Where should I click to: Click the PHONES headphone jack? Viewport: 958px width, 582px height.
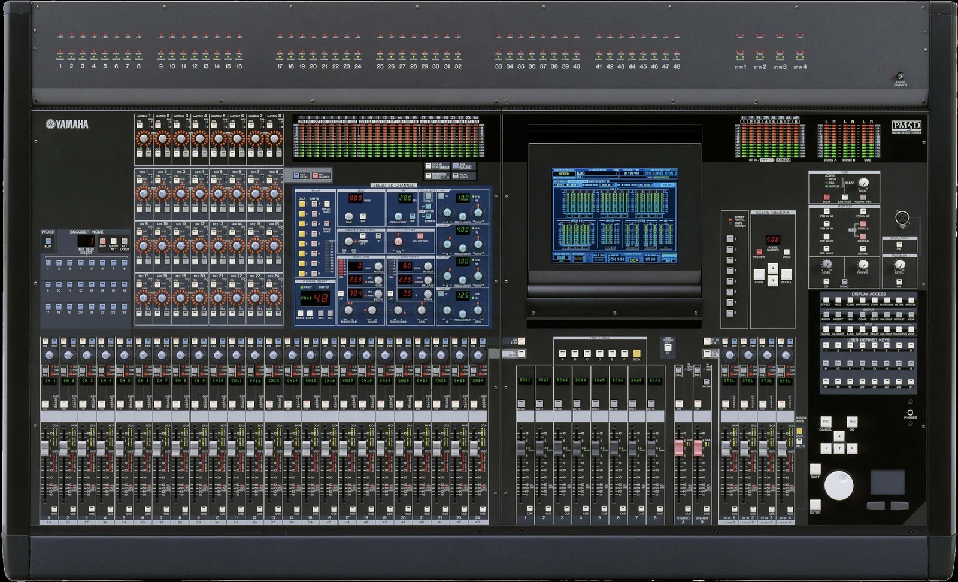tap(910, 412)
